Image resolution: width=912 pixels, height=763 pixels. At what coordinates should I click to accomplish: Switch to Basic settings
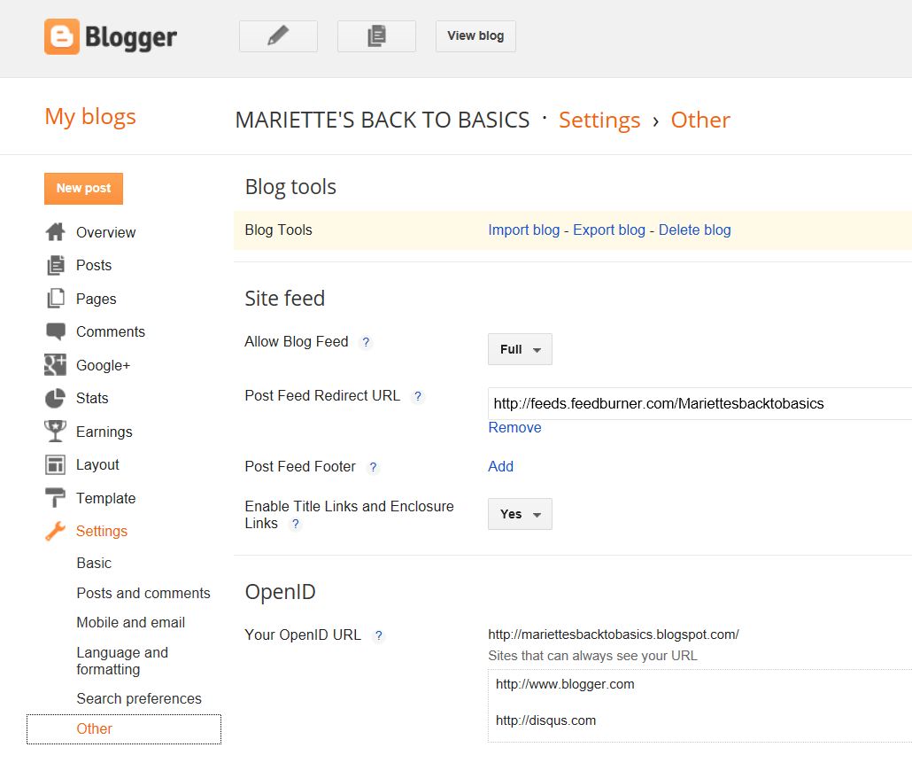pos(94,563)
